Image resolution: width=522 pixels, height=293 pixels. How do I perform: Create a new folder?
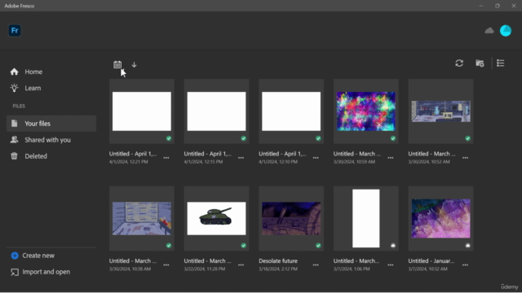pyautogui.click(x=480, y=63)
